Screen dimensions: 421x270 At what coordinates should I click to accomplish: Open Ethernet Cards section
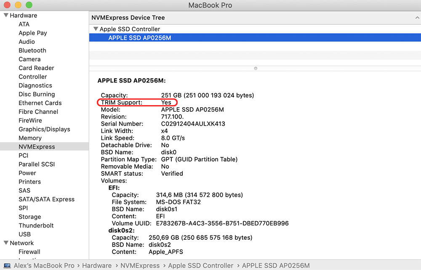[40, 103]
